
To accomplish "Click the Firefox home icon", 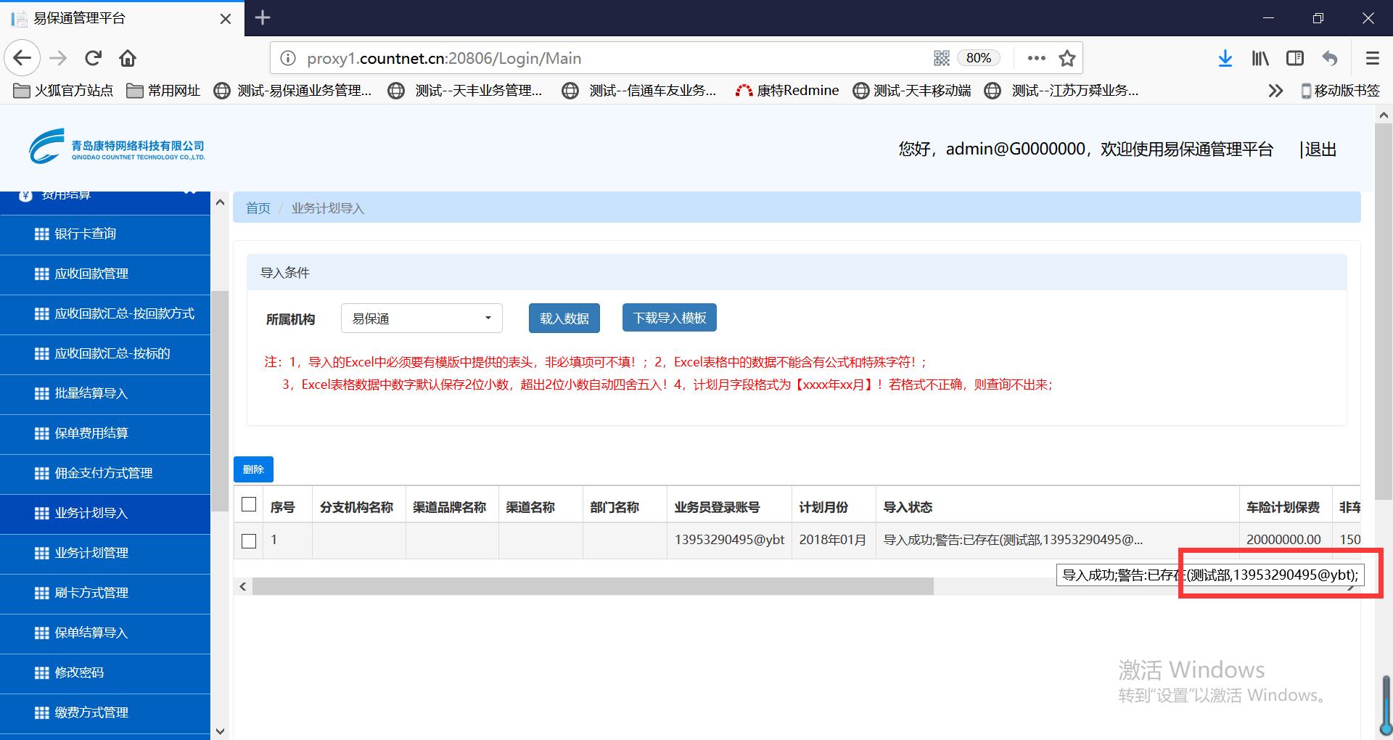I will point(128,58).
